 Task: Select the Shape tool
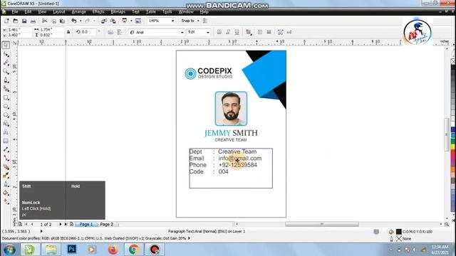point(6,54)
